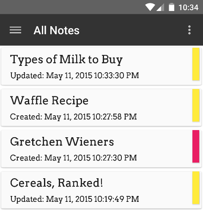The width and height of the screenshot is (203, 212).
Task: Tap the Wi-Fi status bar icon
Action: (150, 7)
